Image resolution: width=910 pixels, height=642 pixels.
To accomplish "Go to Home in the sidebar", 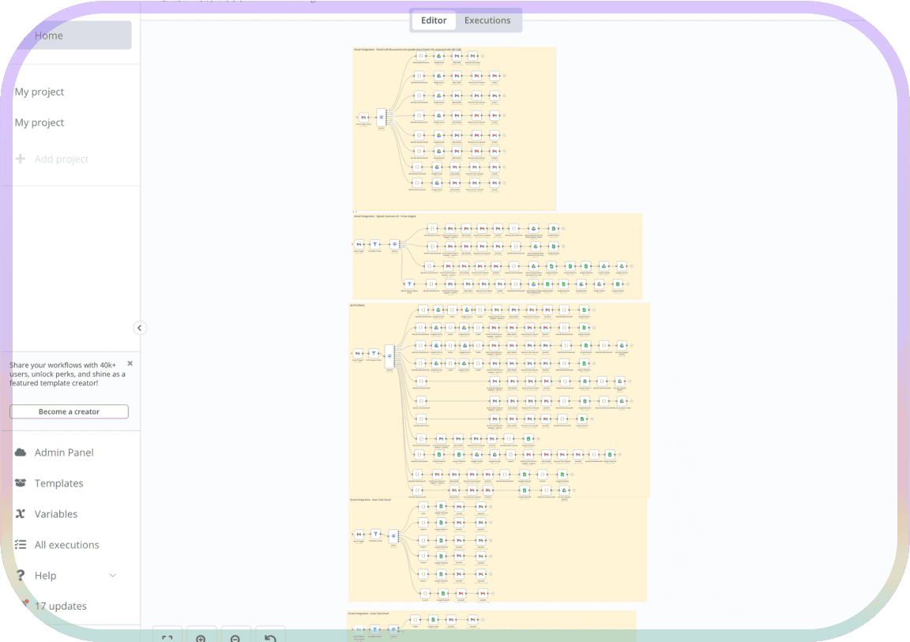I will pyautogui.click(x=49, y=36).
